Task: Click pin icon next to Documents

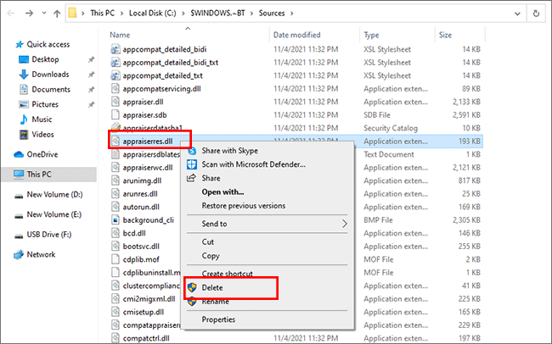Action: 91,90
